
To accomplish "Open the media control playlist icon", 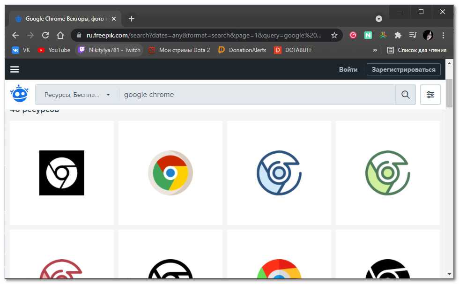I will point(413,35).
